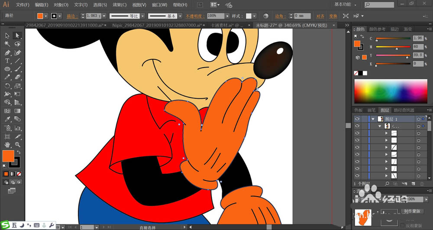Select the Hand tool
This screenshot has height=230, width=433.
point(7,144)
